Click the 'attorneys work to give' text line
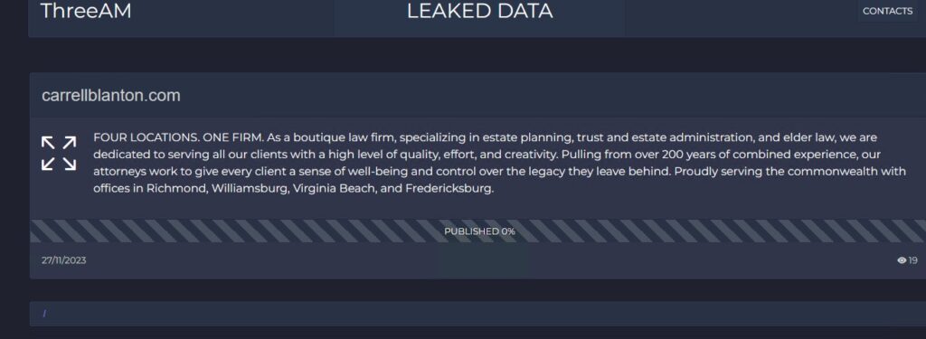The height and width of the screenshot is (339, 926). (499, 172)
